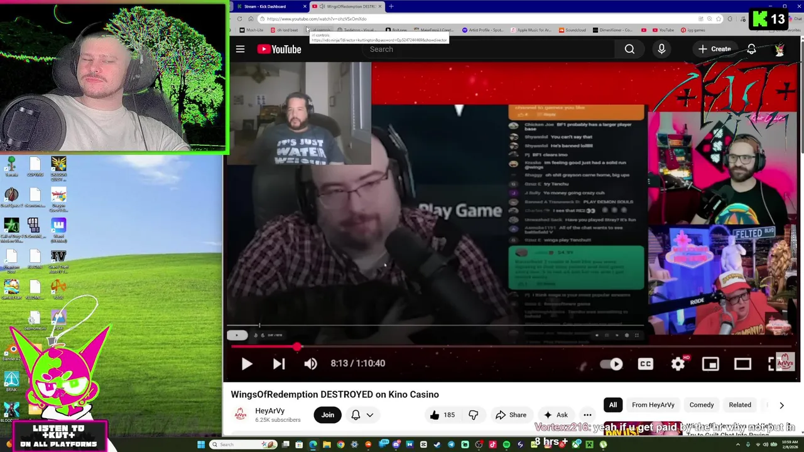Play the paused YouTube video
The width and height of the screenshot is (804, 452).
coord(246,363)
